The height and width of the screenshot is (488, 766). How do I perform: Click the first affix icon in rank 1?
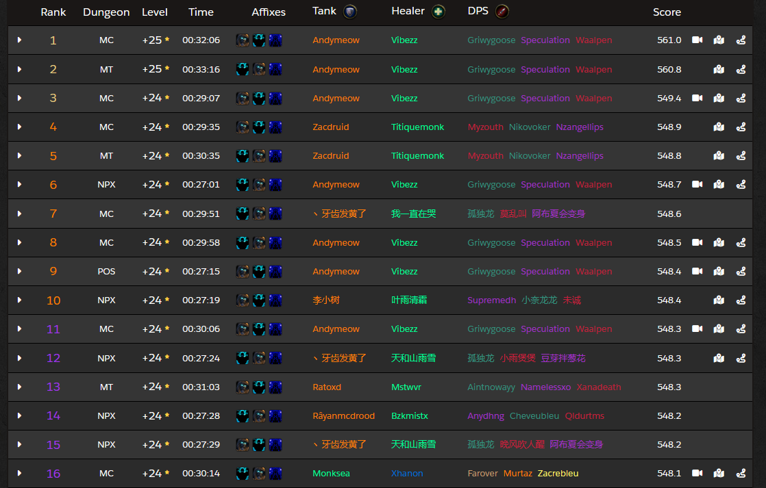pos(243,40)
